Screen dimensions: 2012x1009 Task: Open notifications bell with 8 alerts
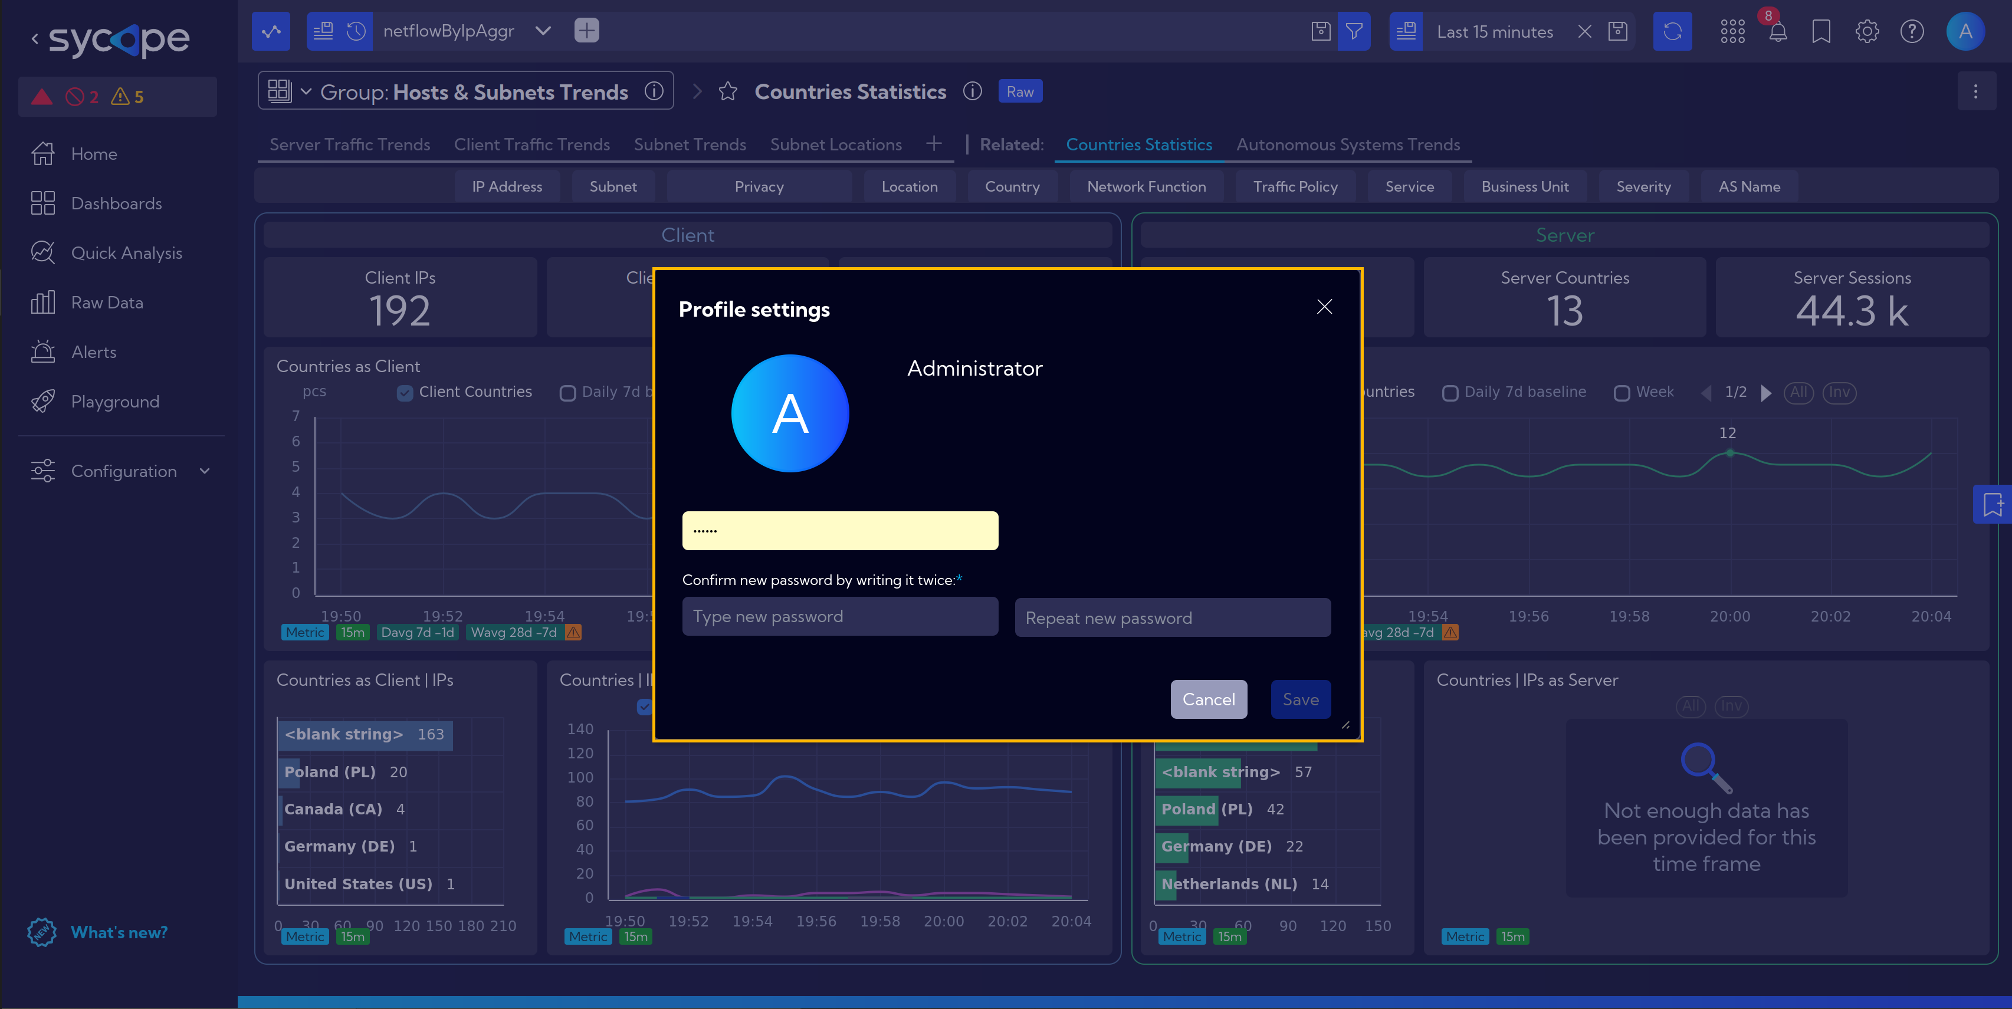(x=1777, y=31)
